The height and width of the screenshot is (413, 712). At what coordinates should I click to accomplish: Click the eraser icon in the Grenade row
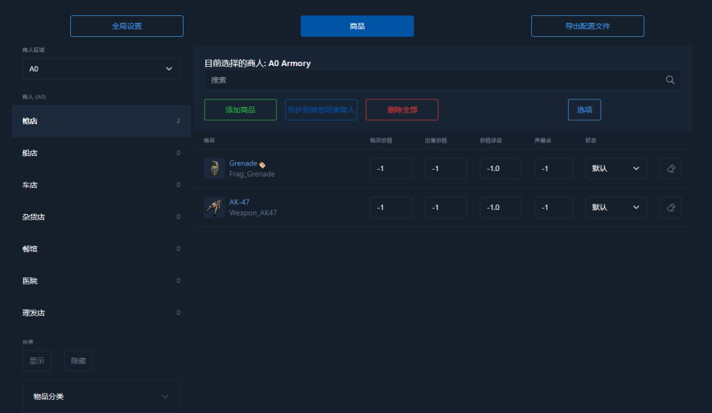point(670,168)
